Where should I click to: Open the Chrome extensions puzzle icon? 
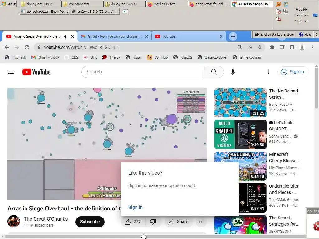point(272,47)
